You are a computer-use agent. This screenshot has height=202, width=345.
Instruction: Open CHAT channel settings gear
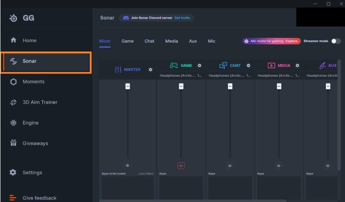(248, 65)
